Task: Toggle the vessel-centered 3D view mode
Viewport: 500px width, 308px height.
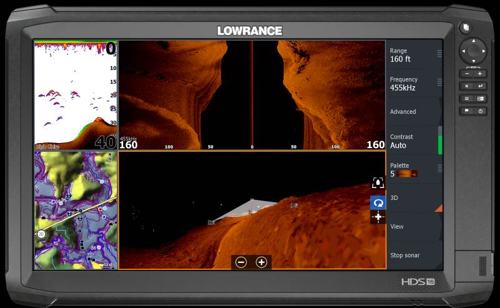Action: pos(378,183)
